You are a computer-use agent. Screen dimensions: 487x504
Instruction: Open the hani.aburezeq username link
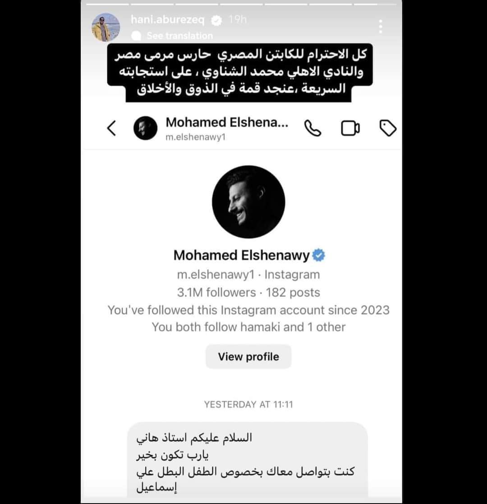[x=167, y=19]
